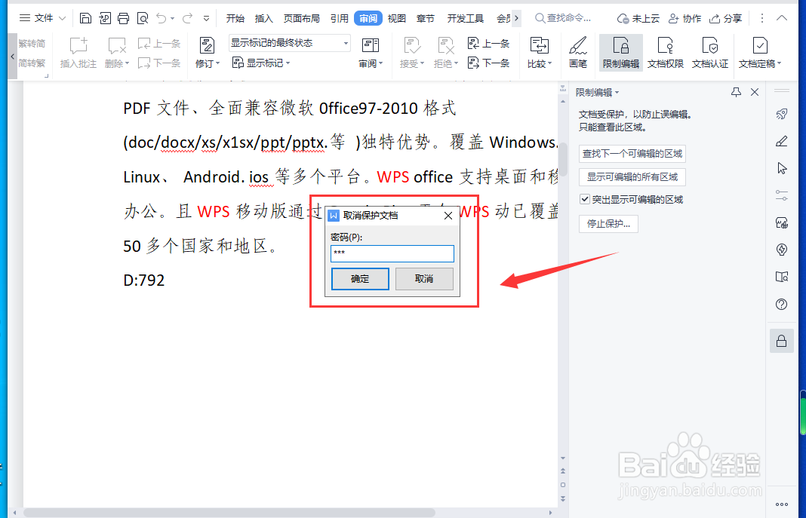Switch to the 开始 tab
Screen dimensions: 806x518
click(235, 19)
